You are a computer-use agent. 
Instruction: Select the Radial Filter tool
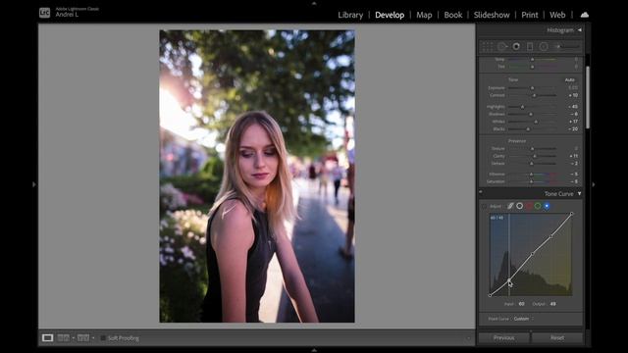544,47
